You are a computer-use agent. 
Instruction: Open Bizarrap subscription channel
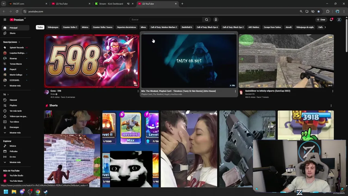(x=15, y=59)
